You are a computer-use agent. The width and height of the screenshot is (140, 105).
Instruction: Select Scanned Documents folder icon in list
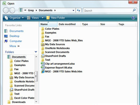pyautogui.click(x=43, y=52)
